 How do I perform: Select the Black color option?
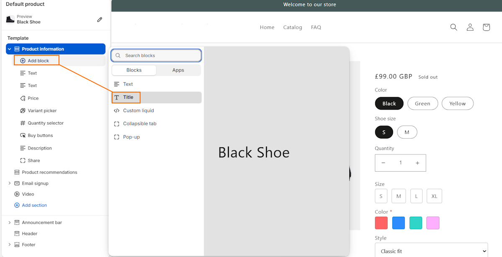(389, 103)
